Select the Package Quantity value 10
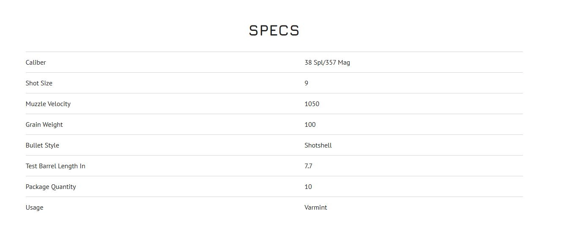 click(x=308, y=187)
